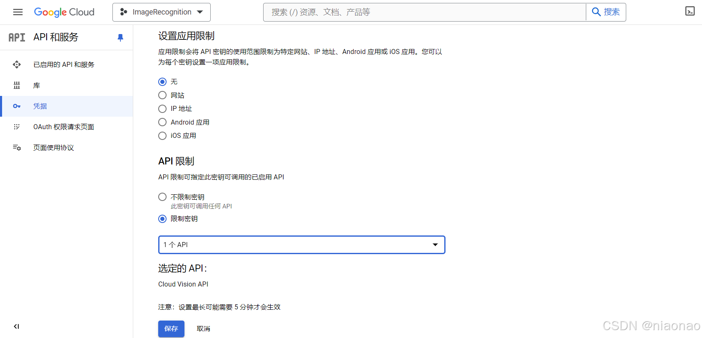Go to Google Cloud home logo
Image resolution: width=702 pixels, height=338 pixels.
pyautogui.click(x=64, y=12)
